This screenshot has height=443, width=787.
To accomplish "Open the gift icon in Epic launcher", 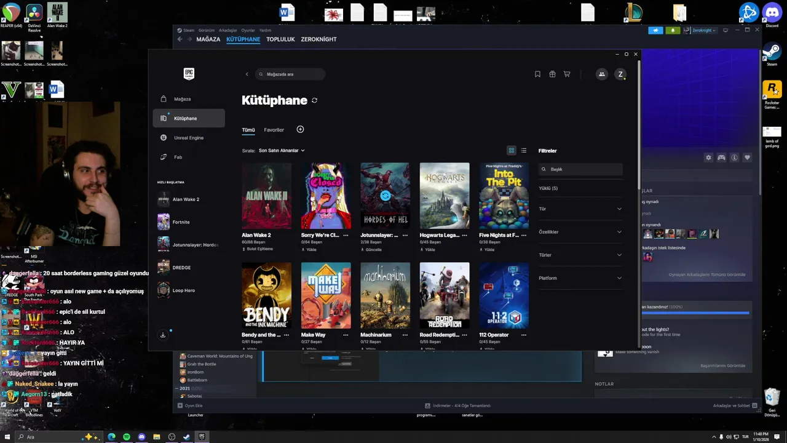I will coord(552,74).
